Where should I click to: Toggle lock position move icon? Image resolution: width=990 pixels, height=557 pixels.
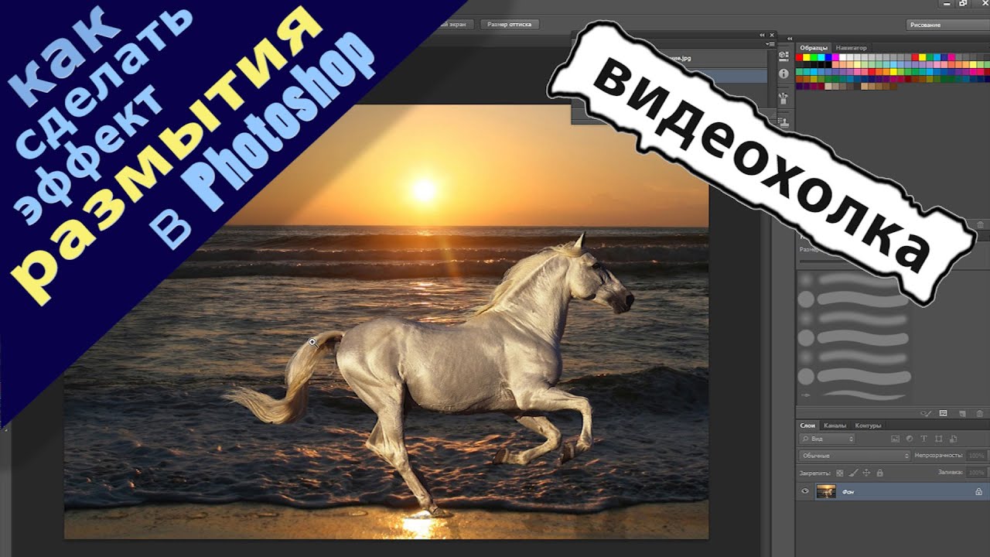[x=866, y=473]
